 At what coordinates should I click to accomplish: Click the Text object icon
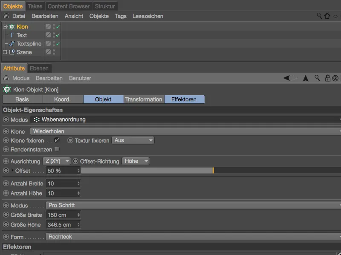pos(12,35)
